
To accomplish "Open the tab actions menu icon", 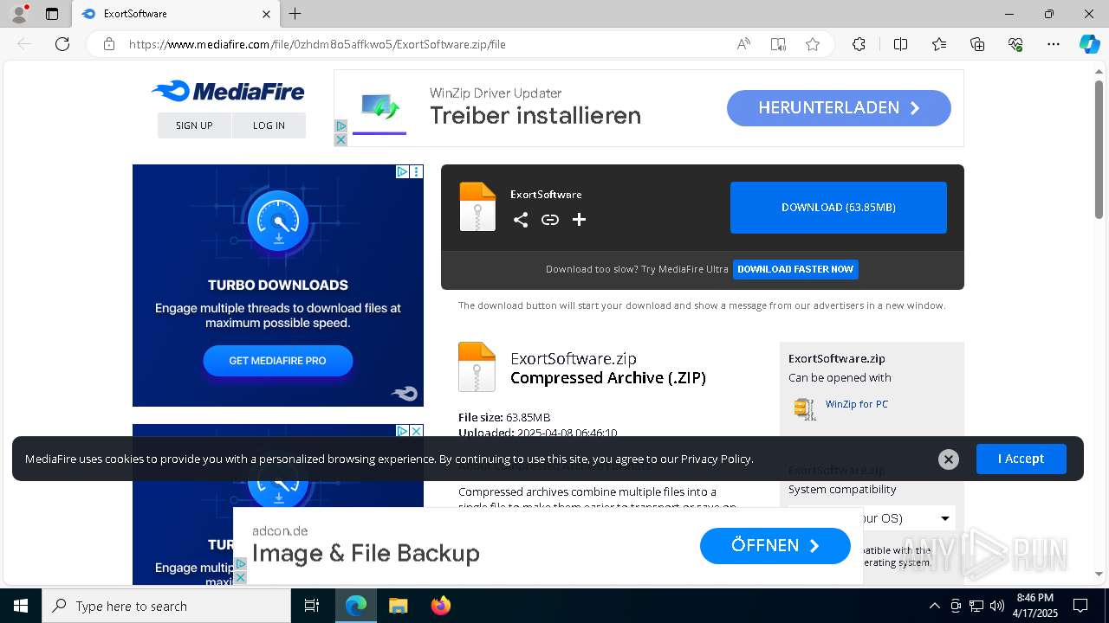I will (52, 14).
